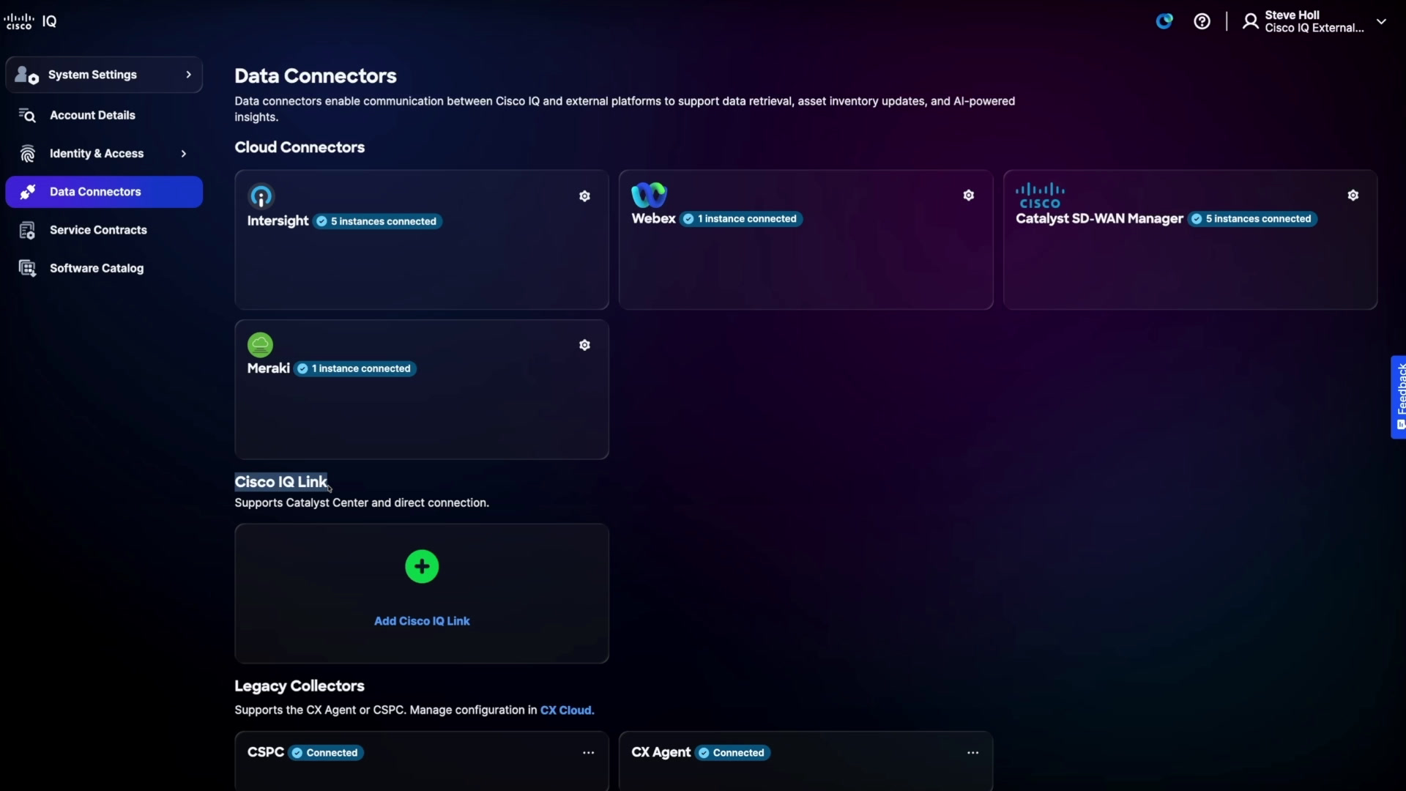This screenshot has height=791, width=1406.
Task: Click the CSPC Connected status badge
Action: click(x=326, y=753)
